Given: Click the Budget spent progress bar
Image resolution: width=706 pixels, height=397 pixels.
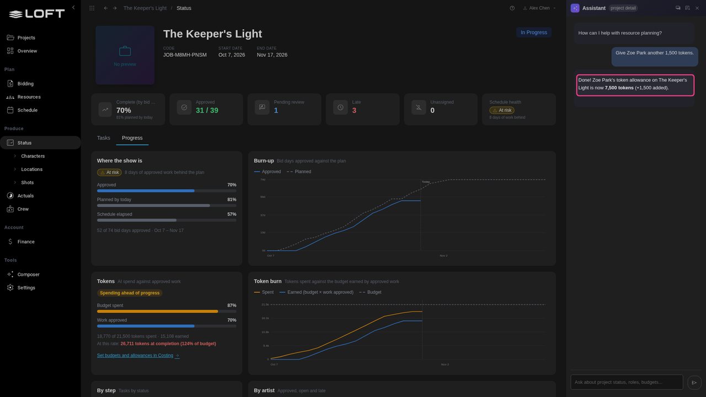Looking at the screenshot, I should 167,312.
